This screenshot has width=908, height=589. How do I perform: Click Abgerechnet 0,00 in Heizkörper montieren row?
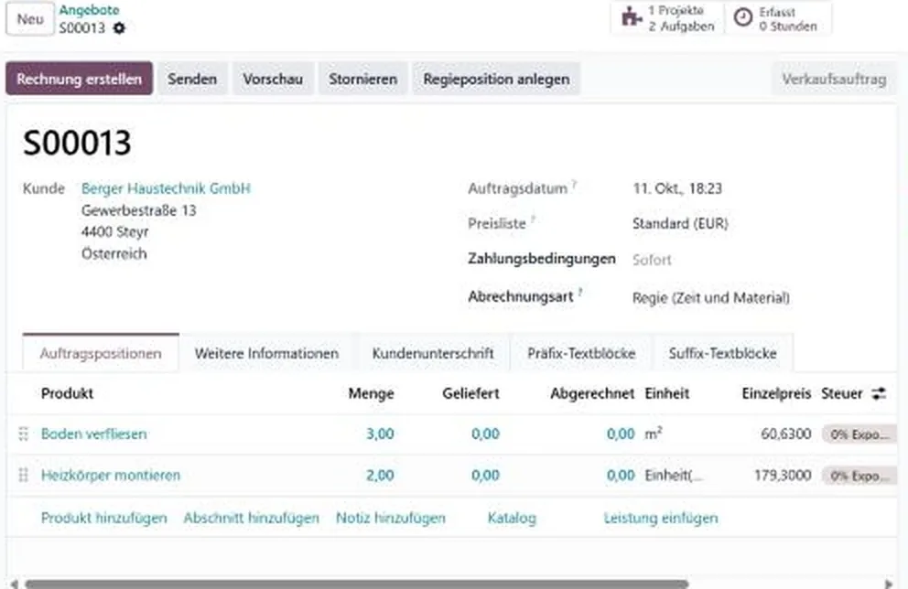[621, 475]
